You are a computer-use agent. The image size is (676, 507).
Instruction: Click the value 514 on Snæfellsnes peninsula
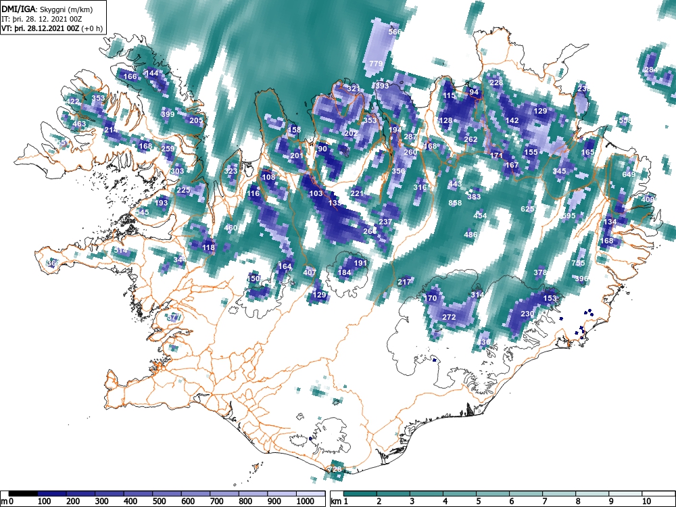point(120,249)
